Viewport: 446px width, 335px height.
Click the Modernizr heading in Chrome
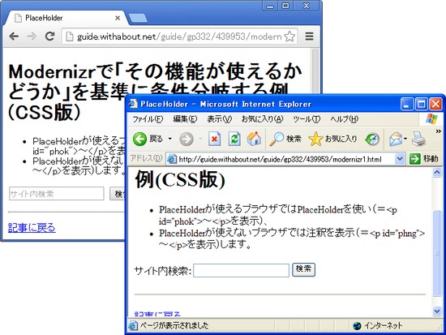tap(155, 92)
